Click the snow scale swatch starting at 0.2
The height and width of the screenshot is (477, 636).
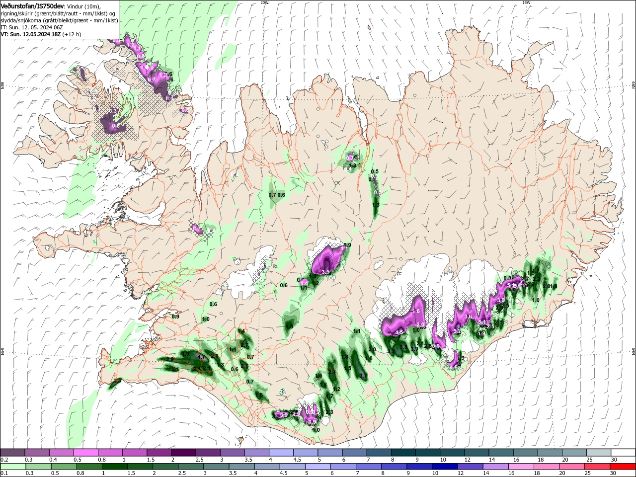pyautogui.click(x=12, y=453)
